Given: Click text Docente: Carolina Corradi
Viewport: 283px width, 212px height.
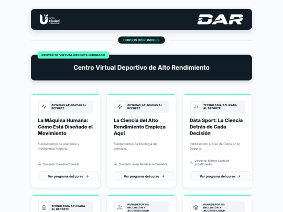Looking at the screenshot, I should 61,164.
